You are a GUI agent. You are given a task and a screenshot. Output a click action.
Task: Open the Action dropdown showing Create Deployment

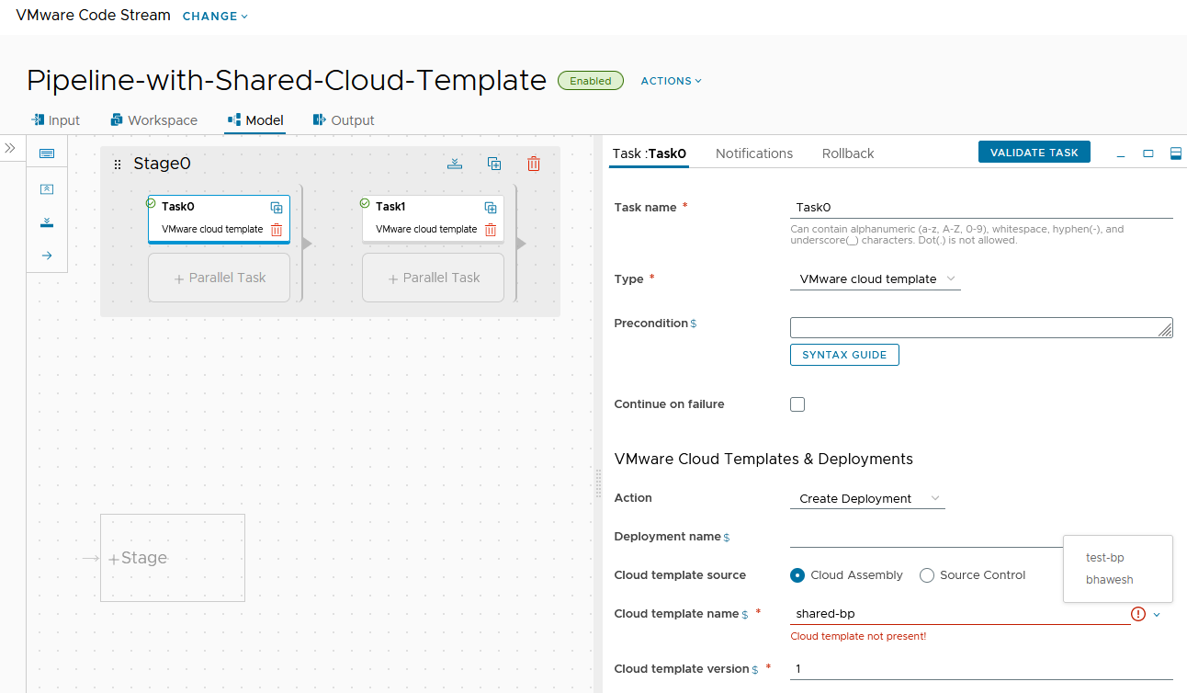pyautogui.click(x=867, y=499)
